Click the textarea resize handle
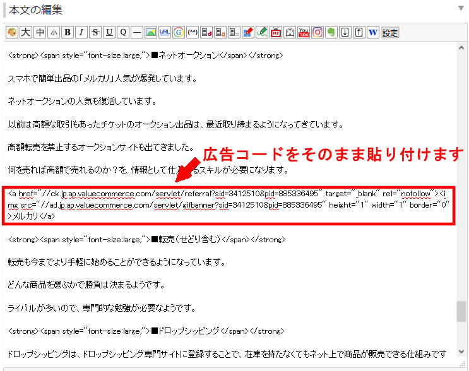Viewport: 469px width, 371px height. (x=463, y=363)
